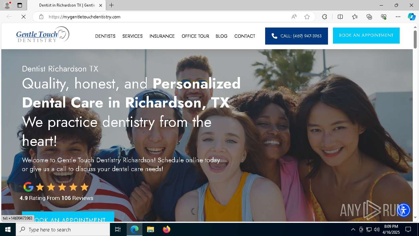Open Microsoft Edge from taskbar

(135, 229)
